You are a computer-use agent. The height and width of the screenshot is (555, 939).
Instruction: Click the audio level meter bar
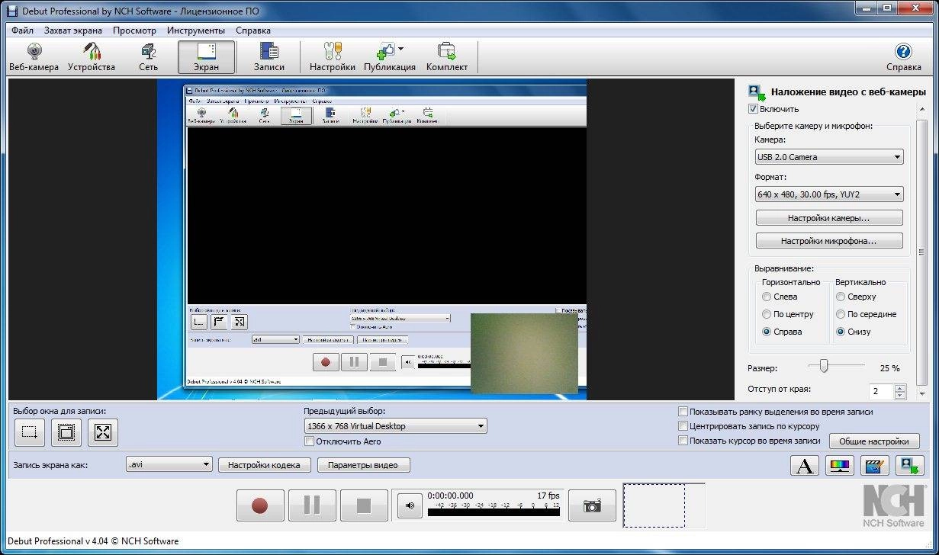494,512
